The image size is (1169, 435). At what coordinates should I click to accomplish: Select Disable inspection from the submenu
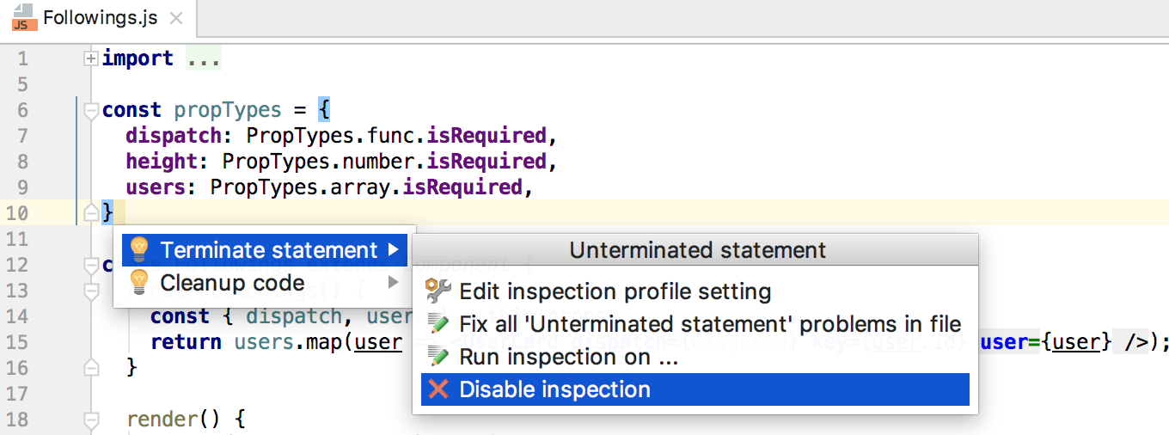pyautogui.click(x=554, y=389)
